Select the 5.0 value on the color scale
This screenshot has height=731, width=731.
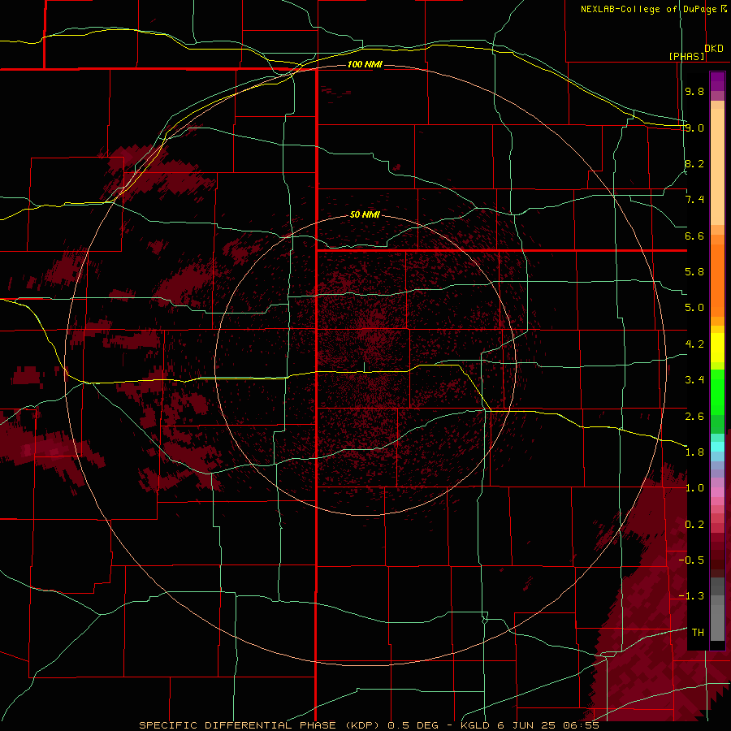tap(694, 308)
